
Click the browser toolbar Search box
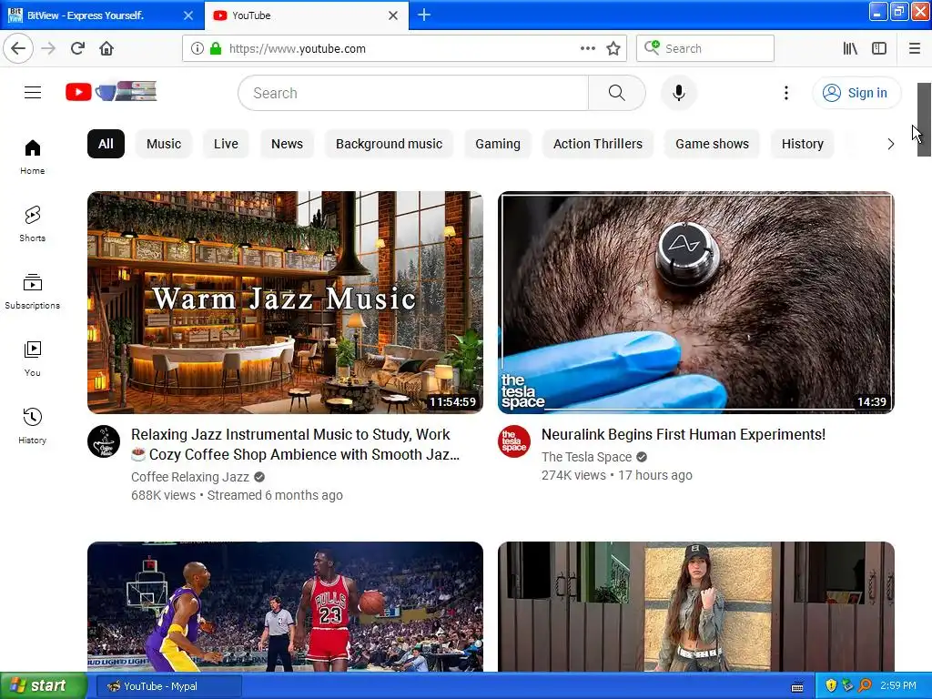(x=705, y=48)
